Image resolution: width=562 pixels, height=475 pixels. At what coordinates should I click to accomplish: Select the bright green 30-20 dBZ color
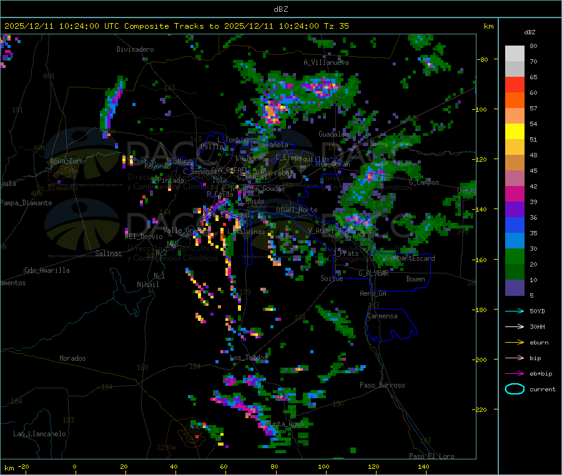click(515, 256)
